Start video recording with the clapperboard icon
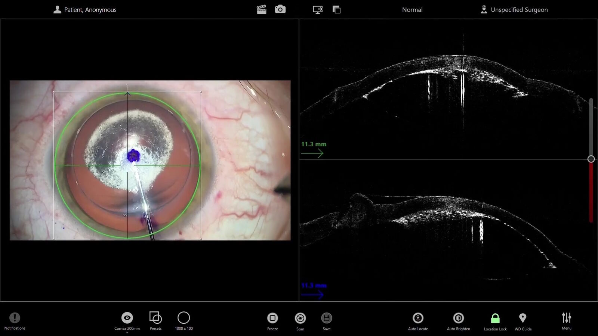This screenshot has height=336, width=598. [262, 9]
